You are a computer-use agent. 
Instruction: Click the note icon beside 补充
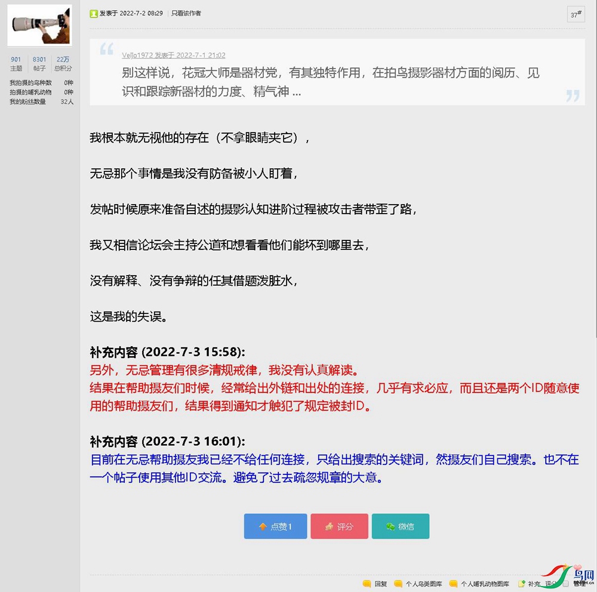[x=522, y=584]
